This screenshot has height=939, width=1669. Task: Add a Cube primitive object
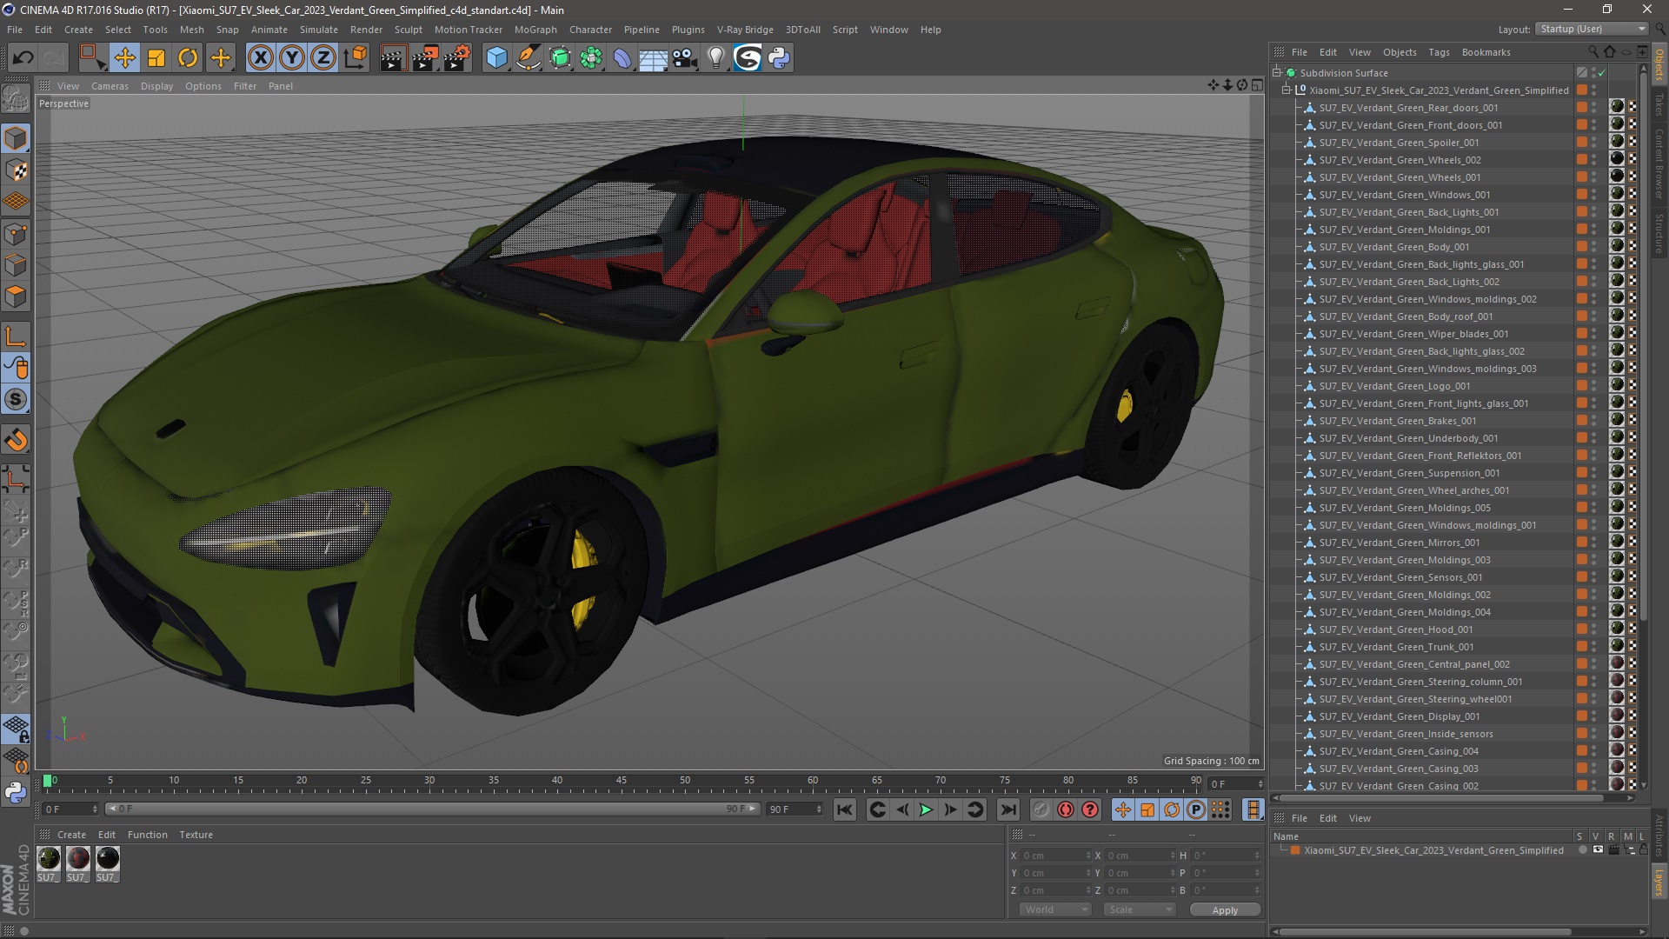coord(496,58)
